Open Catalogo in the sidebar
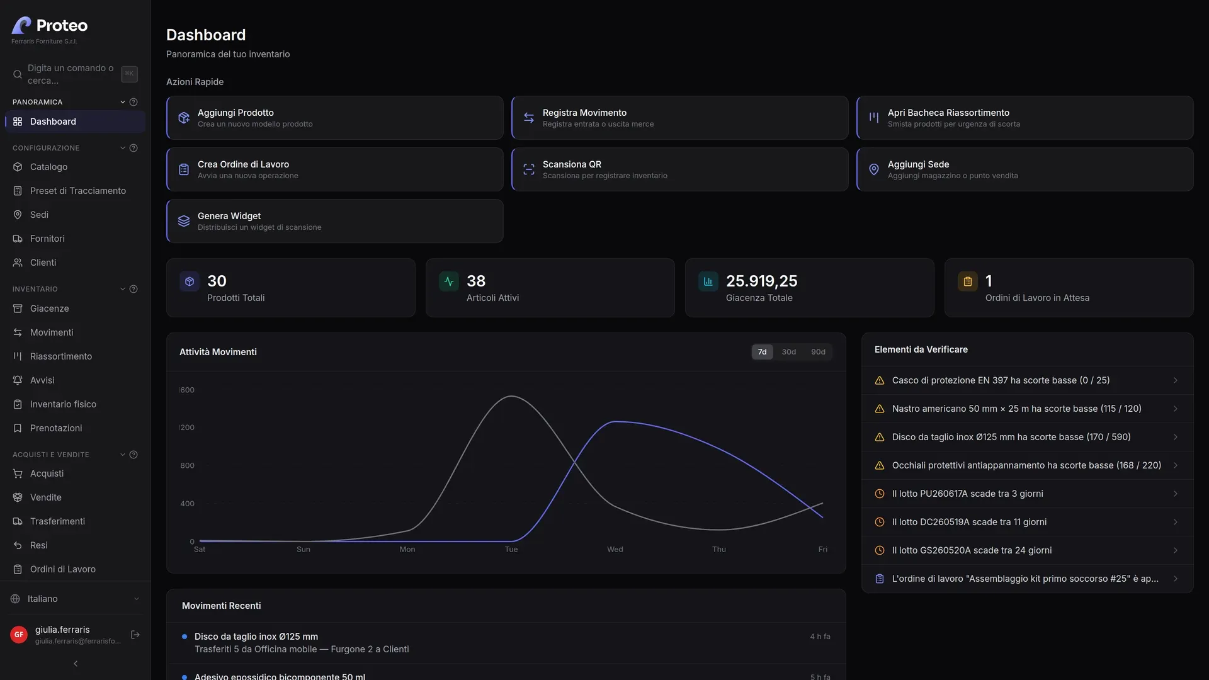This screenshot has height=680, width=1209. tap(76, 167)
